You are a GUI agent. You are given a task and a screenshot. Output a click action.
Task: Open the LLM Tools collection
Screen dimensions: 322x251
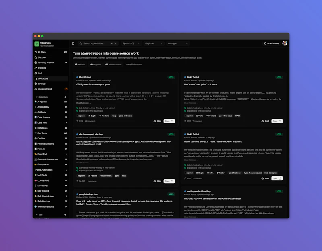pos(51,175)
